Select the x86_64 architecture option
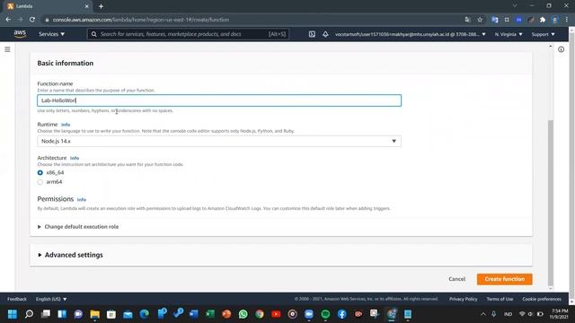Screen dimensions: 575x323 40,172
